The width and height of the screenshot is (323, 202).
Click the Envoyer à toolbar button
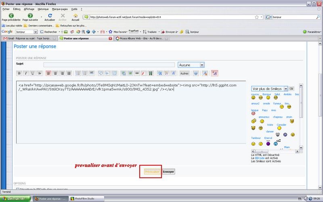169,32
